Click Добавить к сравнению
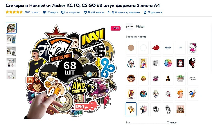This screenshot has width=212, height=127. (x=124, y=12)
